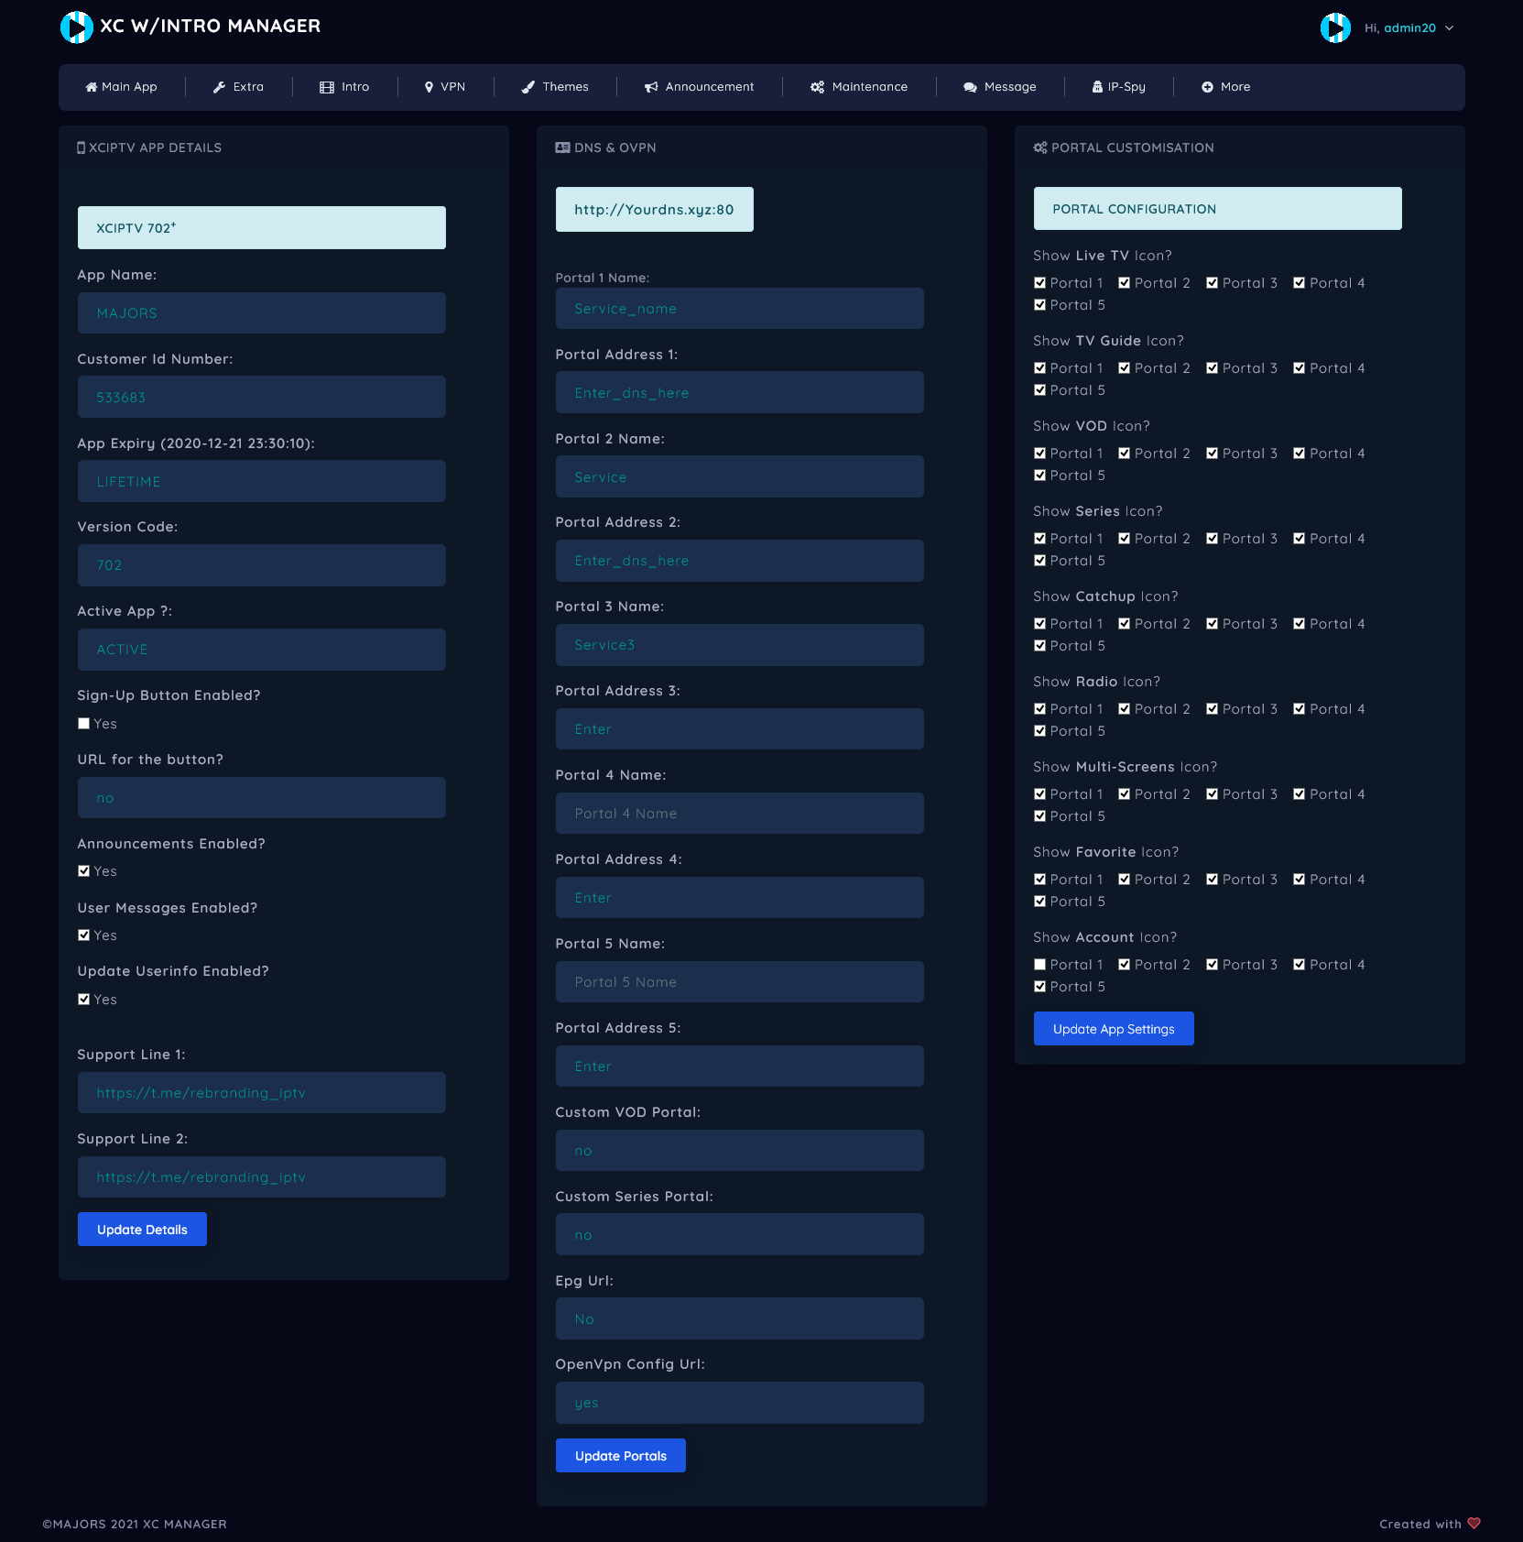Click the Update Details button
The image size is (1523, 1542).
tap(142, 1230)
